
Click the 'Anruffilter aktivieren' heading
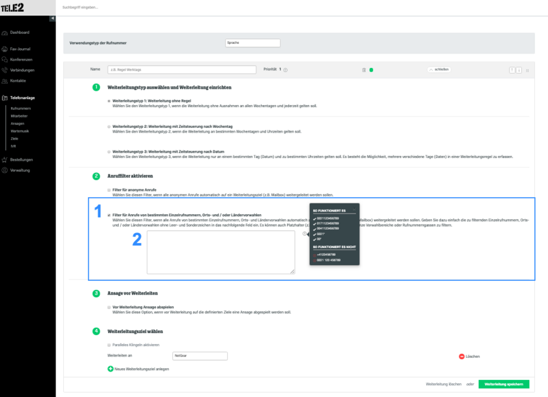[130, 176]
